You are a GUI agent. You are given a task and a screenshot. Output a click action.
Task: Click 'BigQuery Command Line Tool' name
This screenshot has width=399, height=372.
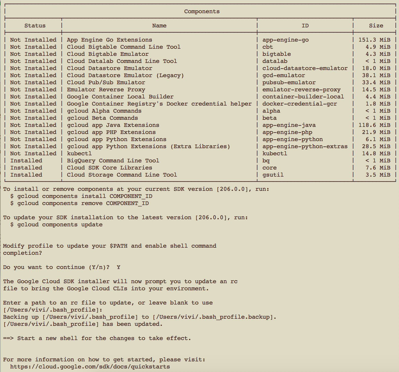[x=113, y=161]
